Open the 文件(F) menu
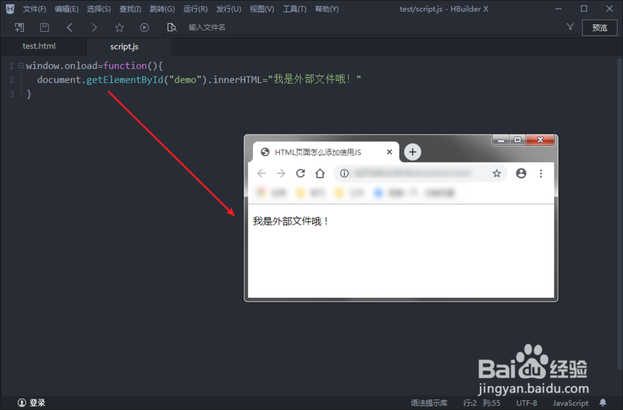 tap(34, 9)
